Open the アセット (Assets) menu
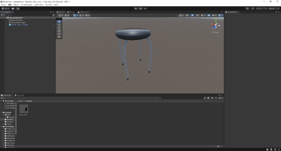The width and height of the screenshot is (281, 151). coord(16,5)
